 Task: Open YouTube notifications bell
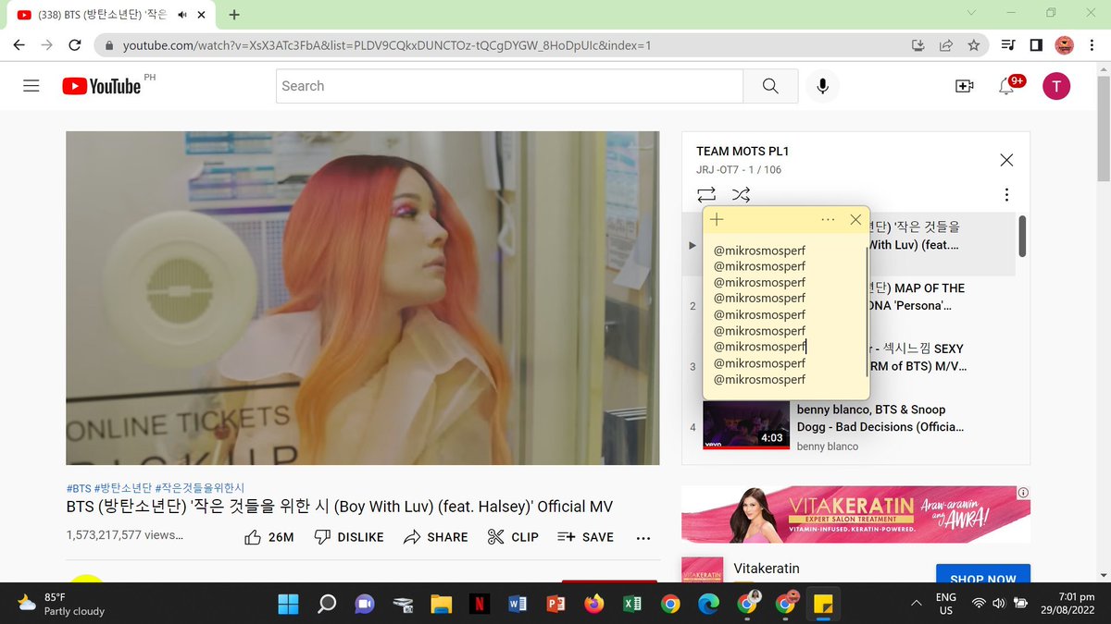[1006, 86]
